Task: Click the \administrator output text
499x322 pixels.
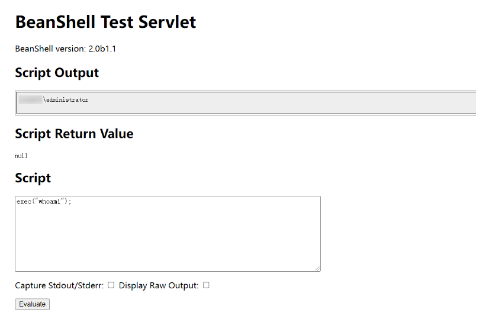Action: point(66,100)
